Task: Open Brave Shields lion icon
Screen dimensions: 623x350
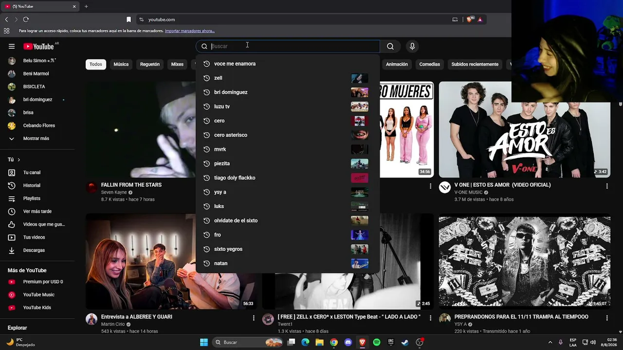Action: (x=469, y=19)
